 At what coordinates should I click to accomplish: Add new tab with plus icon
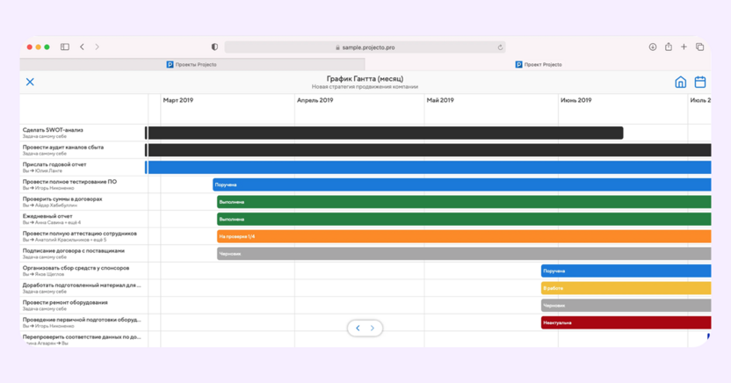click(x=684, y=47)
